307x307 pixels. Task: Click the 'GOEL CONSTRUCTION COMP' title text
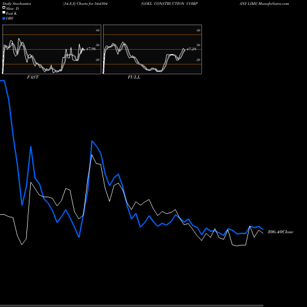coord(169,4)
